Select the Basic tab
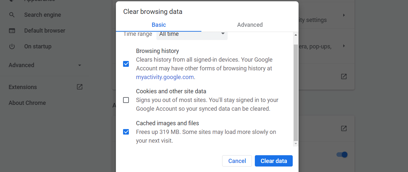 coord(159,25)
